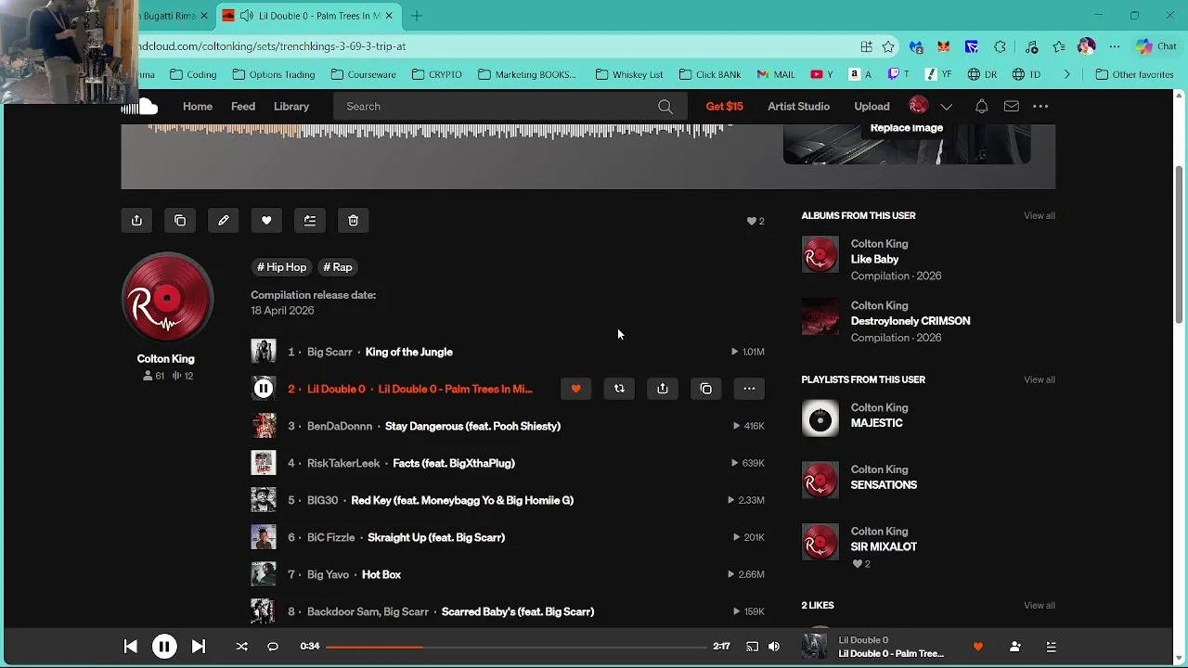This screenshot has height=668, width=1188.
Task: Copy link of Lil Double 0 track
Action: tap(706, 389)
